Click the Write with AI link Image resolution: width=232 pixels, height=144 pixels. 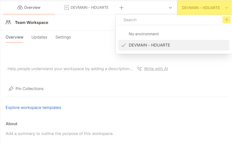tap(156, 69)
